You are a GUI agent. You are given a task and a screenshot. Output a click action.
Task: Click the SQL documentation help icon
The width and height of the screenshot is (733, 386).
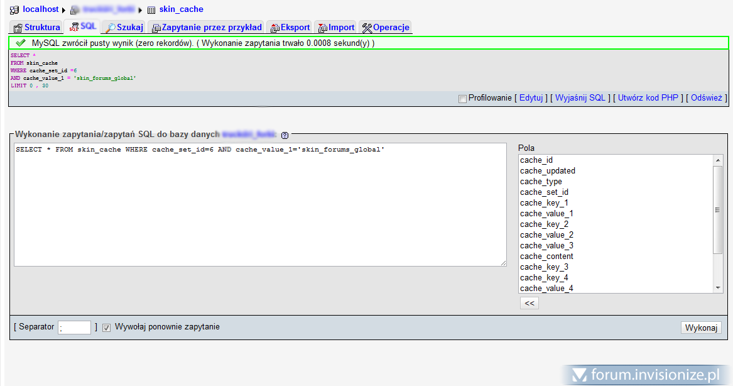tap(285, 135)
